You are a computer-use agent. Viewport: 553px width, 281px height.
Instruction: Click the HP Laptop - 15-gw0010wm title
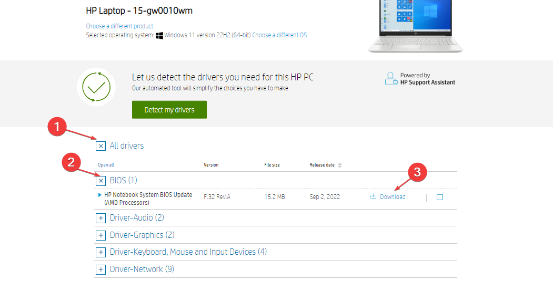click(139, 11)
